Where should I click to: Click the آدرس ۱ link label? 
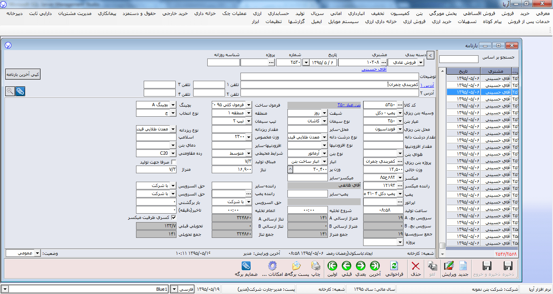click(428, 85)
